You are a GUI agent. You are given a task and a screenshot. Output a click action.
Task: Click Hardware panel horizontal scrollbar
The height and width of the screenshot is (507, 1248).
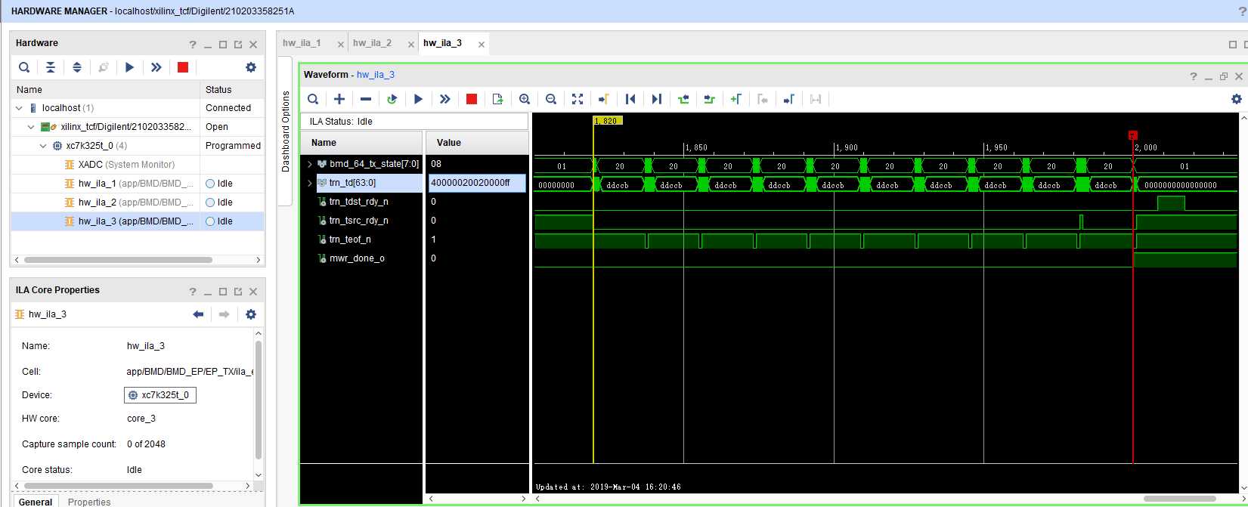[118, 260]
